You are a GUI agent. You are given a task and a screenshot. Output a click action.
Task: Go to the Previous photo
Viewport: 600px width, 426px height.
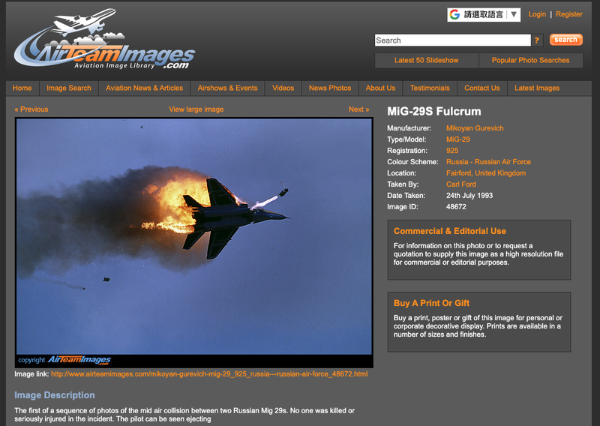(x=31, y=109)
